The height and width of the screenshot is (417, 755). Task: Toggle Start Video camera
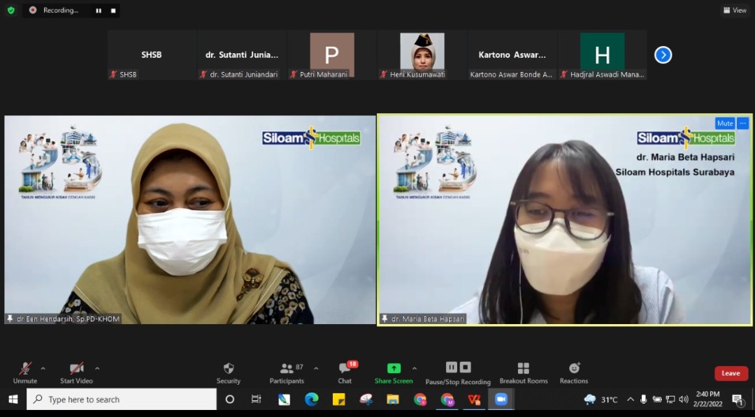[x=76, y=372]
